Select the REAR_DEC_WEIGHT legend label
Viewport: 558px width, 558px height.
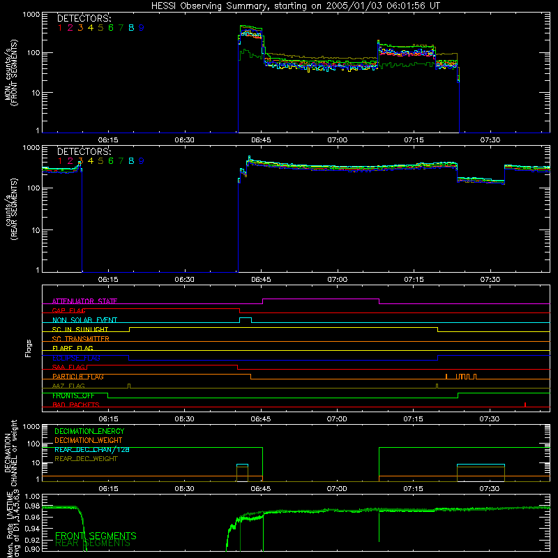[86, 459]
